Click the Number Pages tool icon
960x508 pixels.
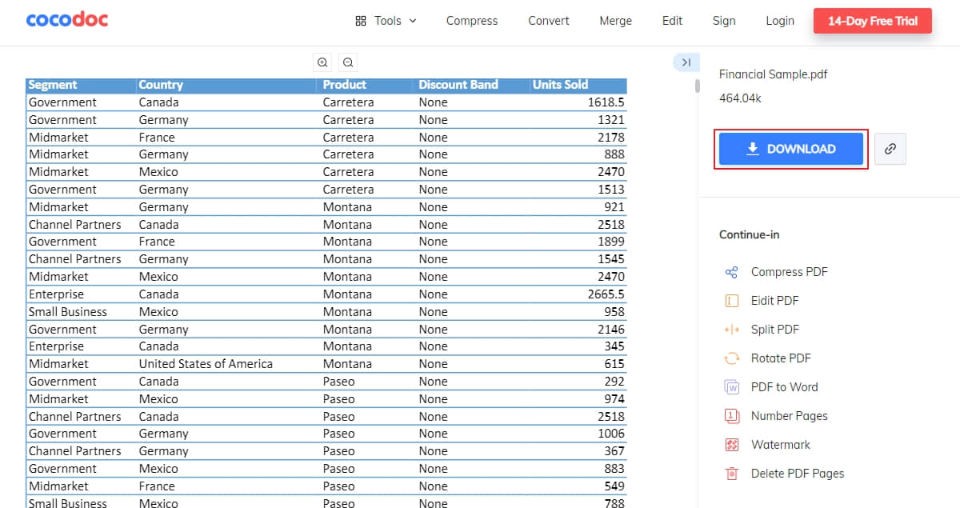730,415
